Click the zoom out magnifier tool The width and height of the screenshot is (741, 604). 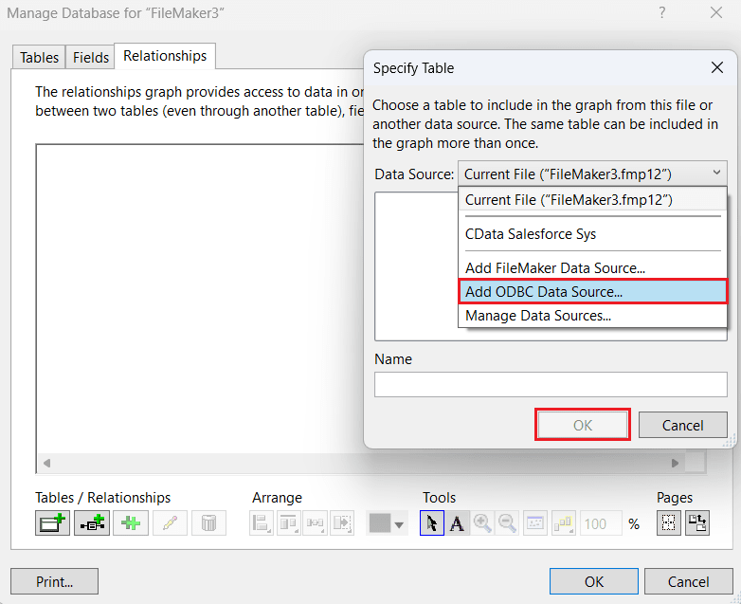[x=508, y=523]
